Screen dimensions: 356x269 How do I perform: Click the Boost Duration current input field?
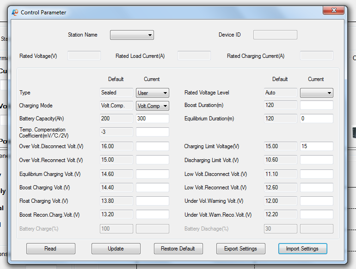coord(316,106)
